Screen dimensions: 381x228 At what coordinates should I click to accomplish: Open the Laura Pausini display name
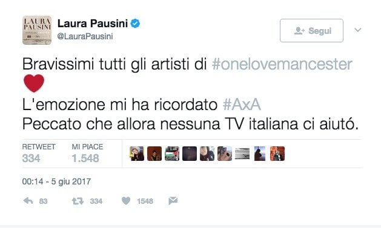coord(93,24)
